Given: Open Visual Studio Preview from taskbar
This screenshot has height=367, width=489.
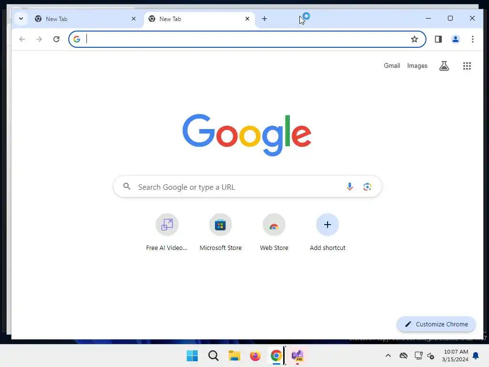Looking at the screenshot, I should (298, 356).
